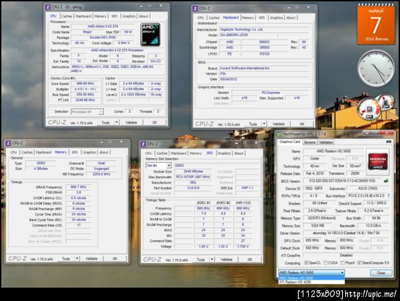The width and height of the screenshot is (400, 301).
Task: Click the orange calendar gadget
Action: click(x=376, y=24)
